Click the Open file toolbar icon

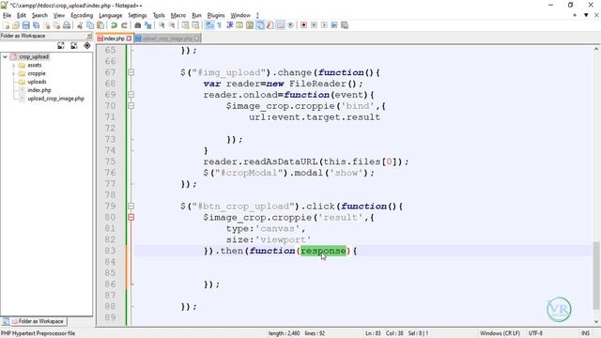[x=16, y=25]
